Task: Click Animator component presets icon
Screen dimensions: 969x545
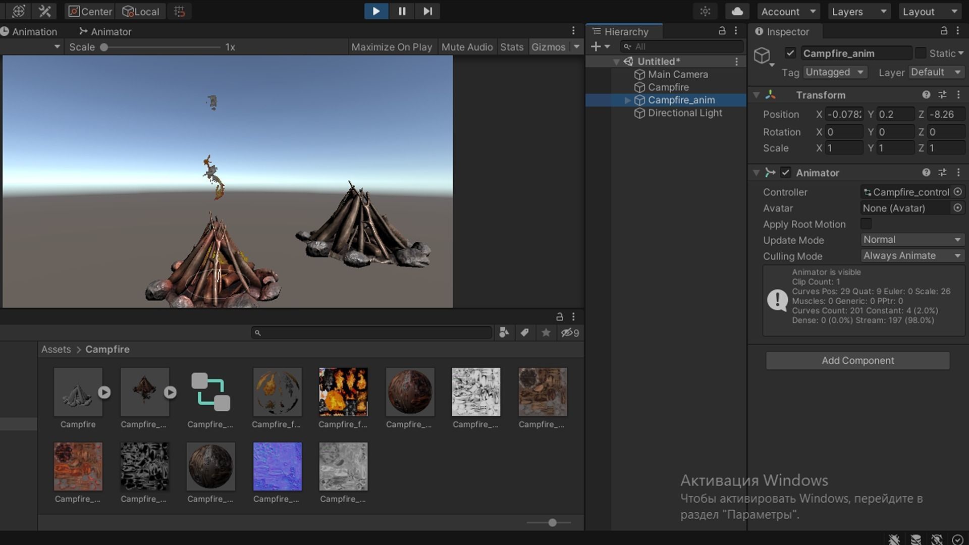Action: coord(942,173)
